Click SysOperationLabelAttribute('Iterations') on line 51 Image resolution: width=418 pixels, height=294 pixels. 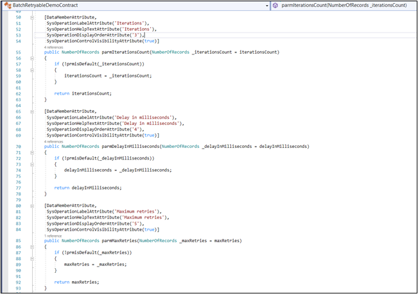(97, 23)
